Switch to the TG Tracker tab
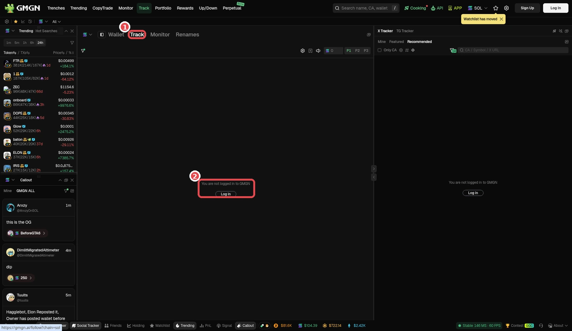Image resolution: width=572 pixels, height=331 pixels. (405, 31)
